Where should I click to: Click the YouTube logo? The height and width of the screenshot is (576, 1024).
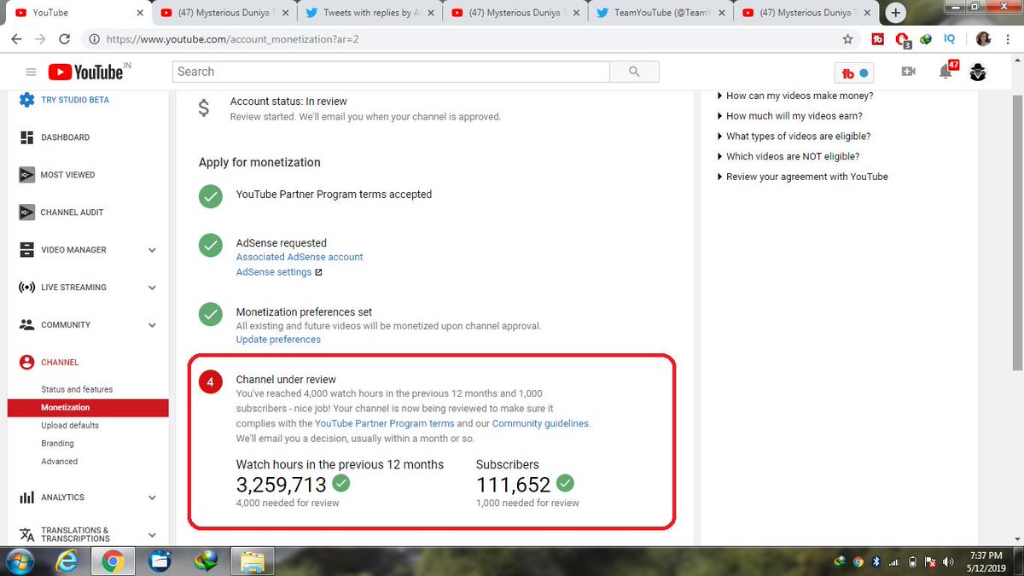(85, 73)
